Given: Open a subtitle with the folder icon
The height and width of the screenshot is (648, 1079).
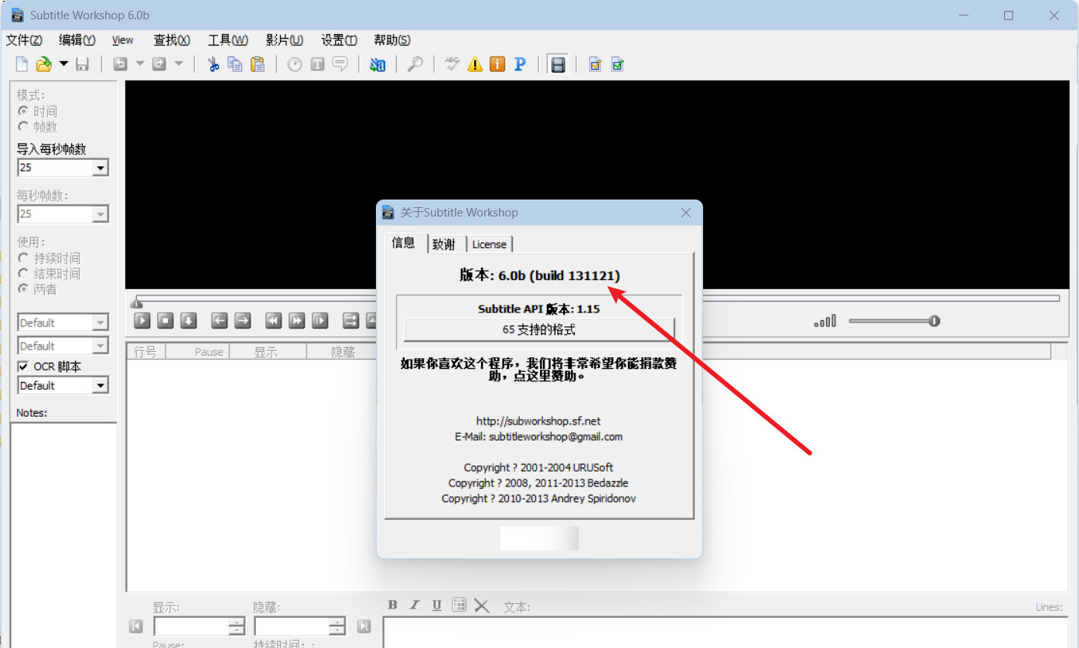Looking at the screenshot, I should (44, 64).
